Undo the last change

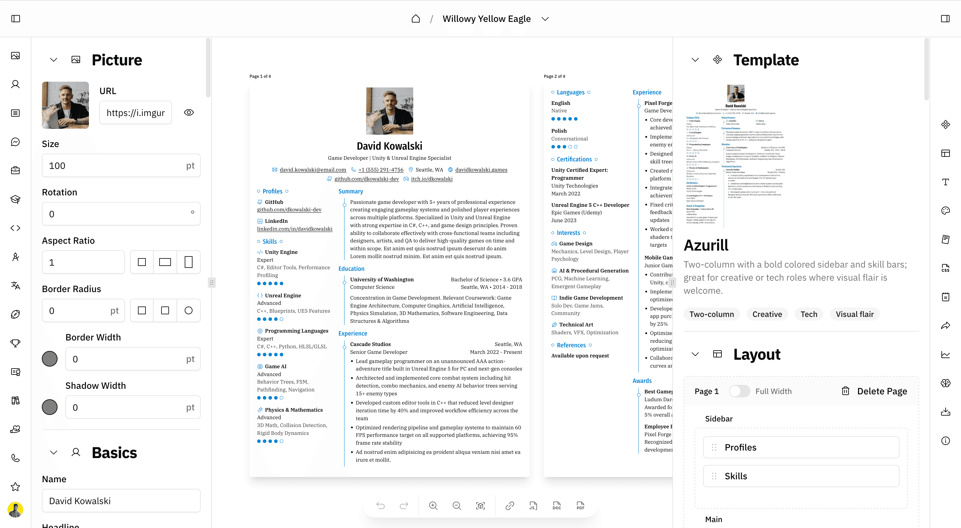380,506
